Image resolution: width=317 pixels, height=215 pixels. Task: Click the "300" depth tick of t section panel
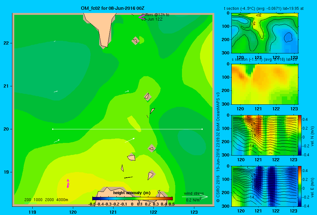coord(226,53)
